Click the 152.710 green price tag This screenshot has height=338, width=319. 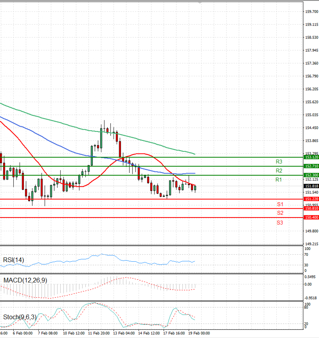tap(311, 166)
